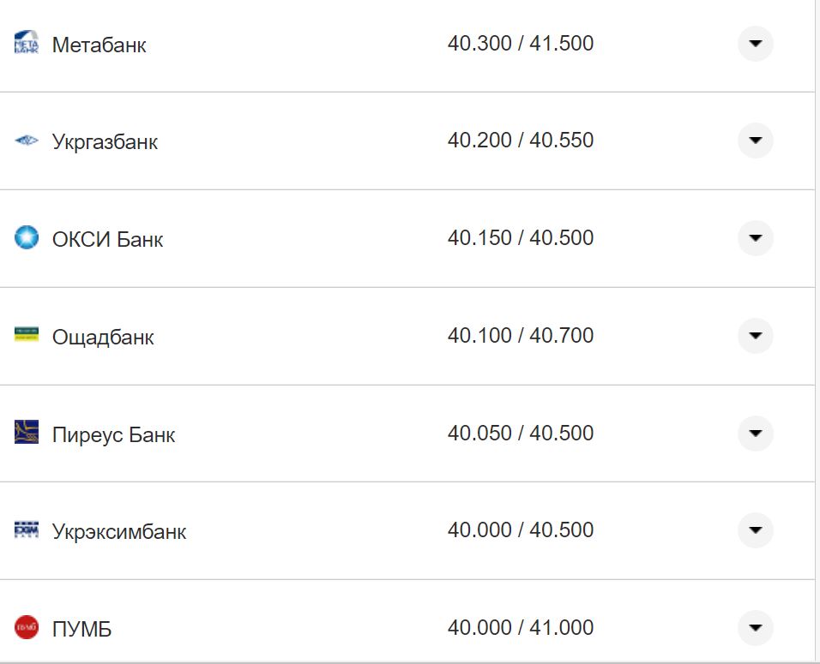Open the Ощадбанк dropdown arrow

[x=755, y=335]
